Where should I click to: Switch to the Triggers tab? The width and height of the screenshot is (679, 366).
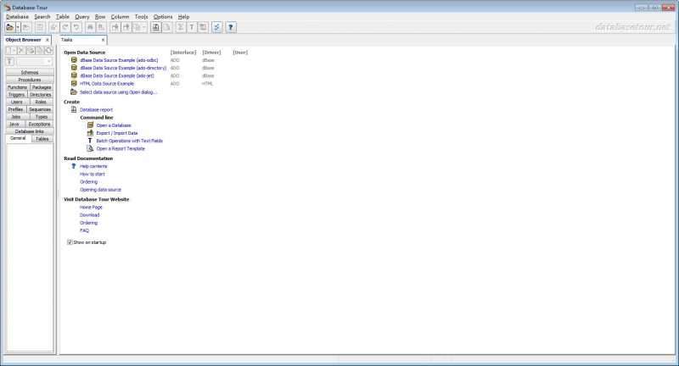point(16,95)
